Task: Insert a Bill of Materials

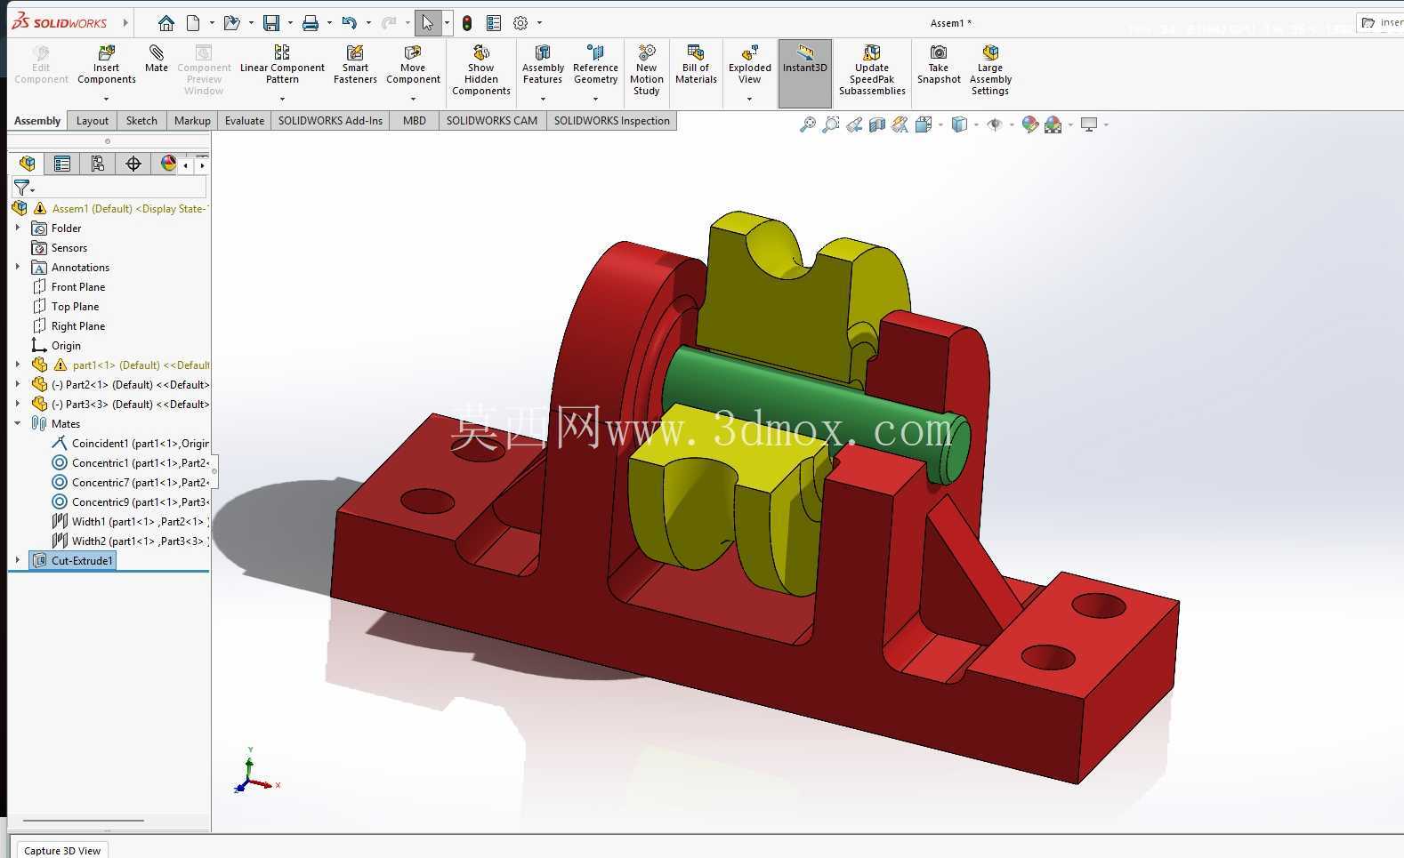Action: point(696,65)
